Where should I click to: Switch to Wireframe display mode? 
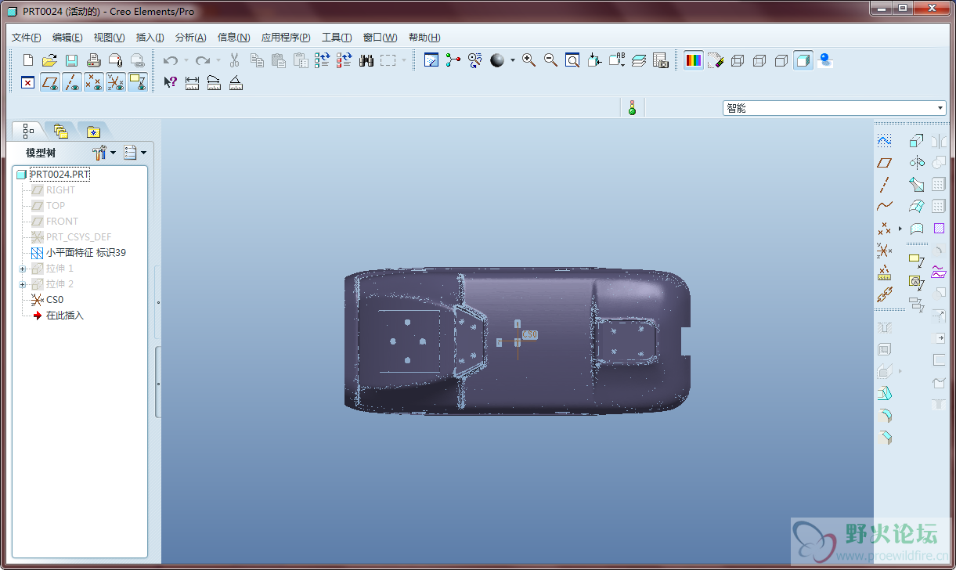pyautogui.click(x=738, y=60)
